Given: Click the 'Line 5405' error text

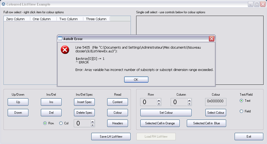Looking at the screenshot, I should [x=83, y=47].
